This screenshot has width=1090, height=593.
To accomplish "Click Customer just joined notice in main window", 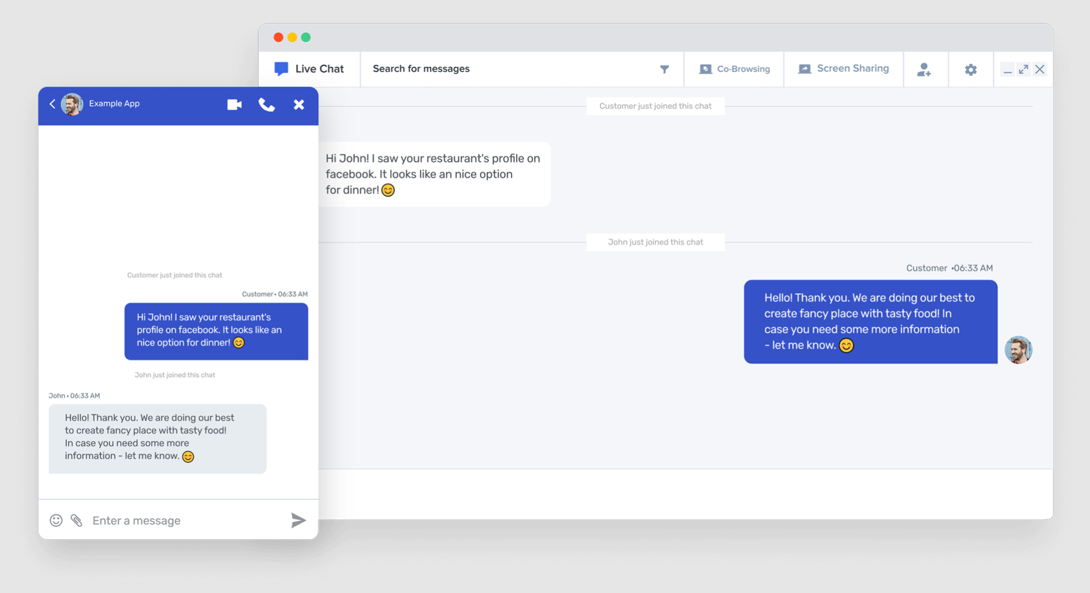I will (x=655, y=106).
